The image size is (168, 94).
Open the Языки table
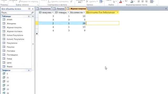[x=9, y=67]
